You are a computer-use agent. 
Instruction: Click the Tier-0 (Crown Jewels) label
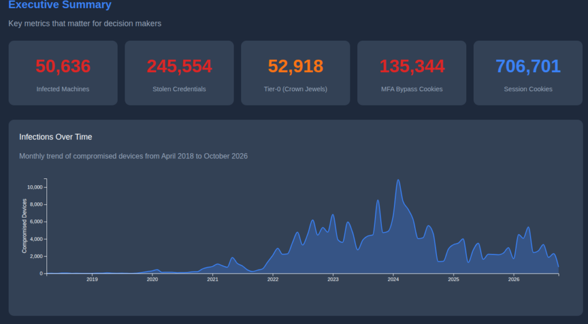click(296, 89)
